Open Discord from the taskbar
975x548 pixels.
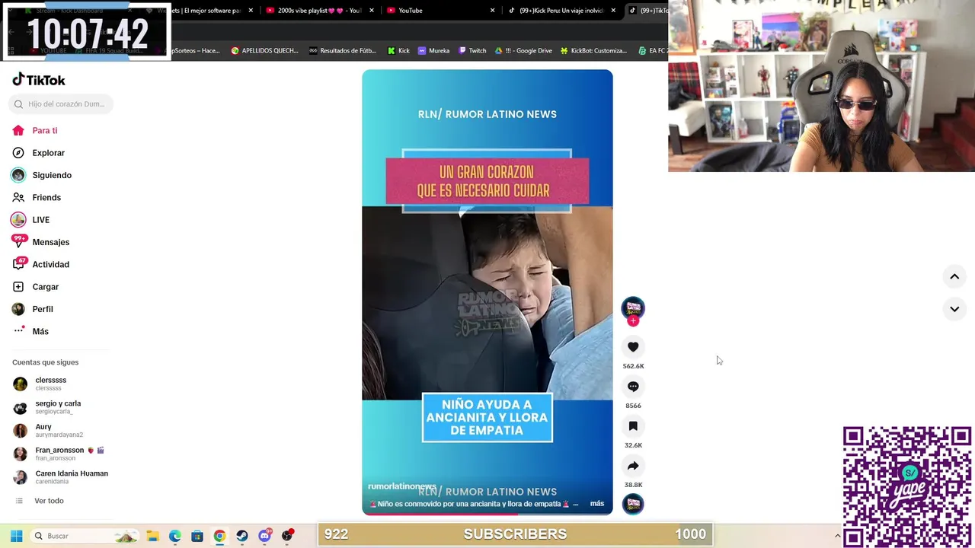tap(264, 536)
